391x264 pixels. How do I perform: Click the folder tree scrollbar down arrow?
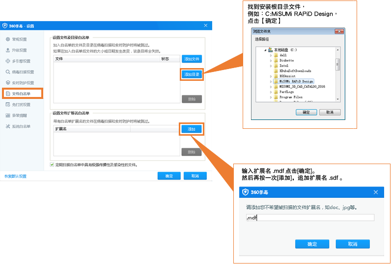(337, 99)
